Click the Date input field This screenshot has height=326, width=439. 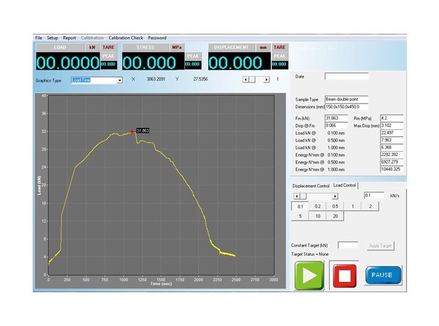coord(346,76)
